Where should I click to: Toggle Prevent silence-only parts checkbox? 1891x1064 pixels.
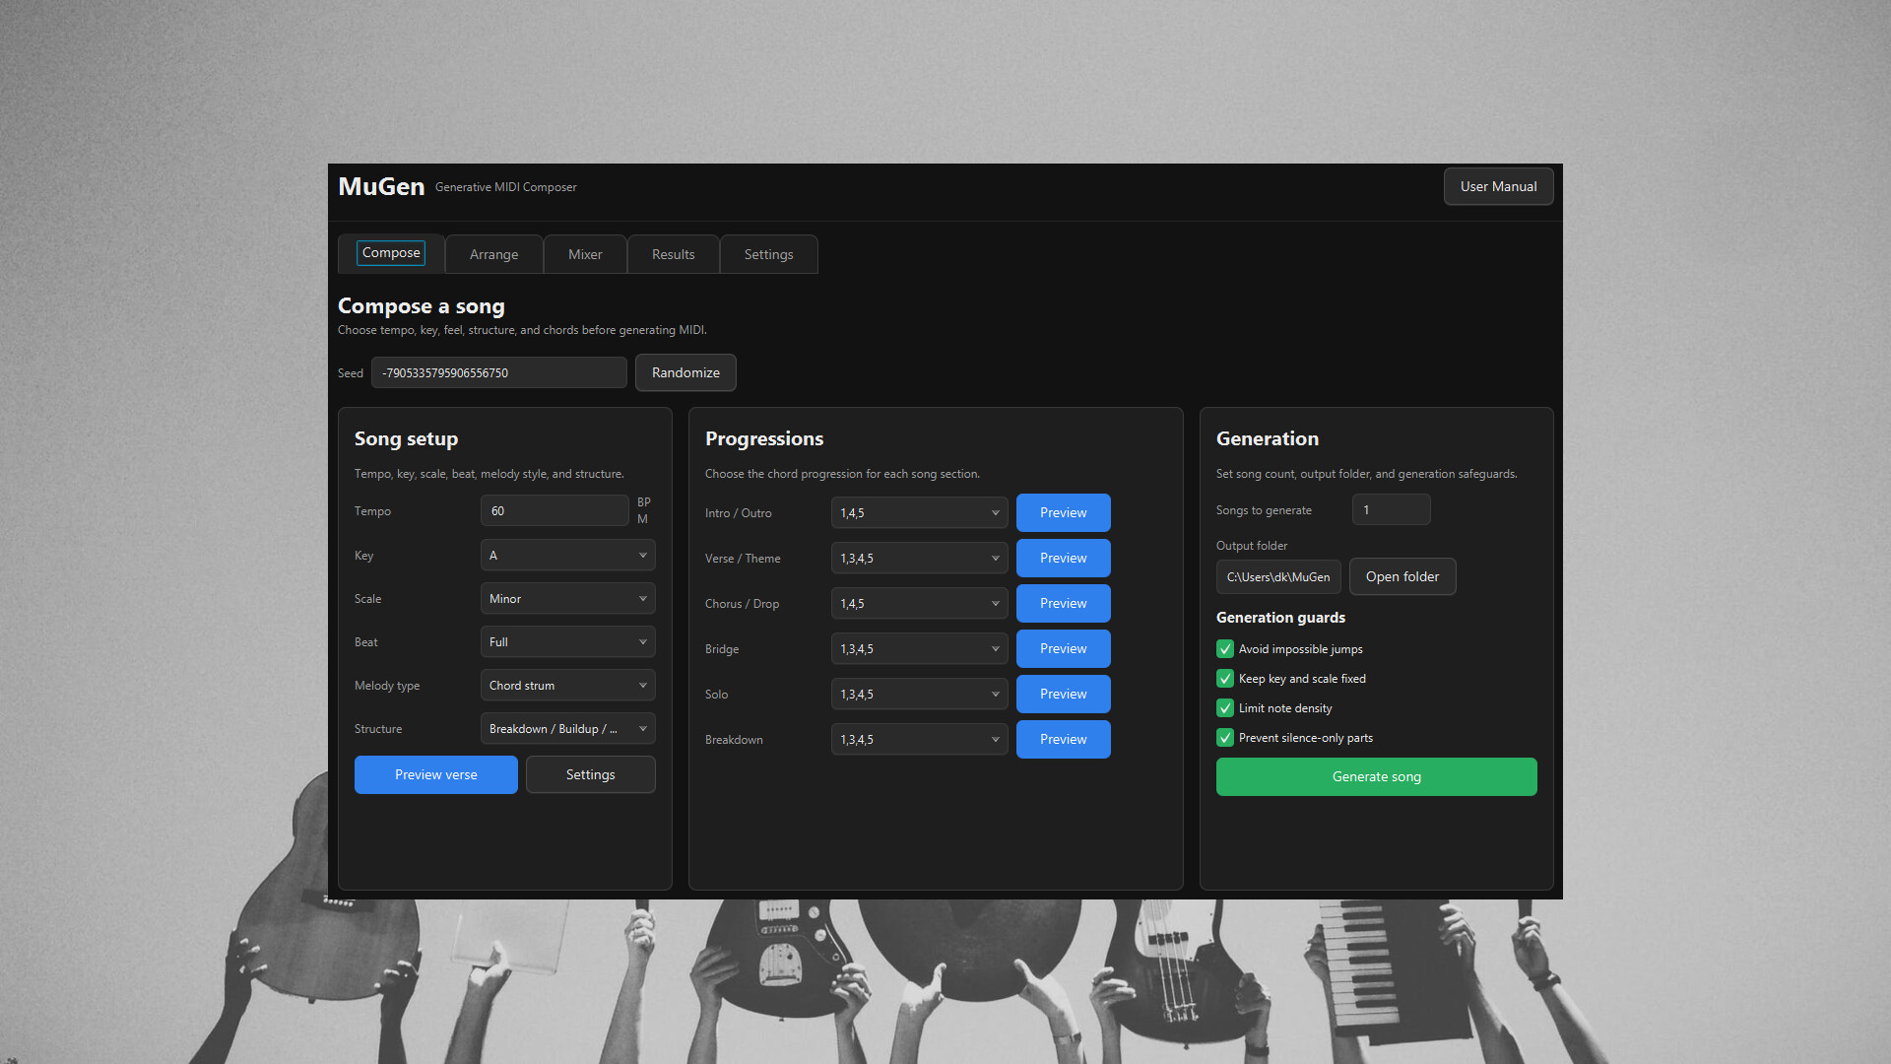tap(1225, 738)
